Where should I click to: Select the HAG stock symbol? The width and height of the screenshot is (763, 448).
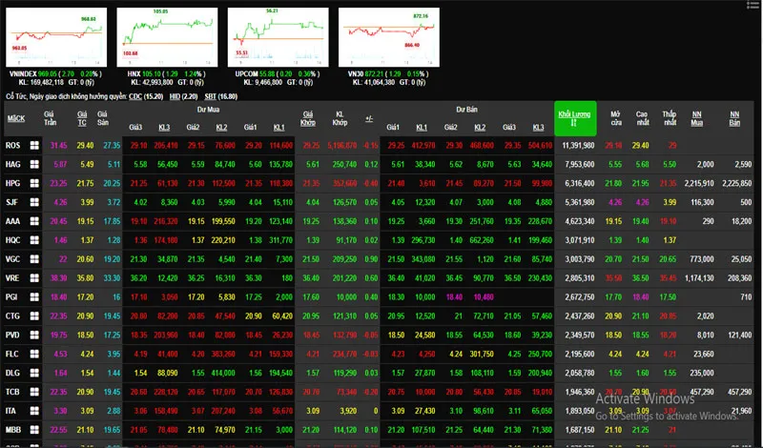pyautogui.click(x=12, y=164)
